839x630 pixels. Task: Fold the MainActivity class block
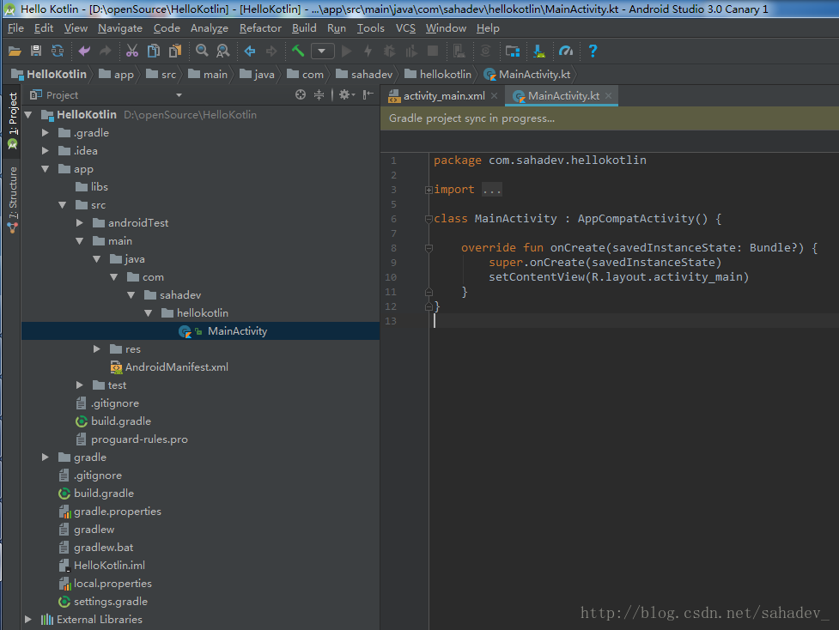[x=429, y=219]
